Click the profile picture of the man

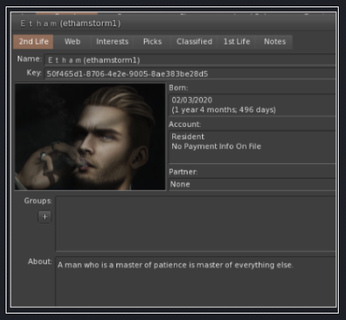91,137
